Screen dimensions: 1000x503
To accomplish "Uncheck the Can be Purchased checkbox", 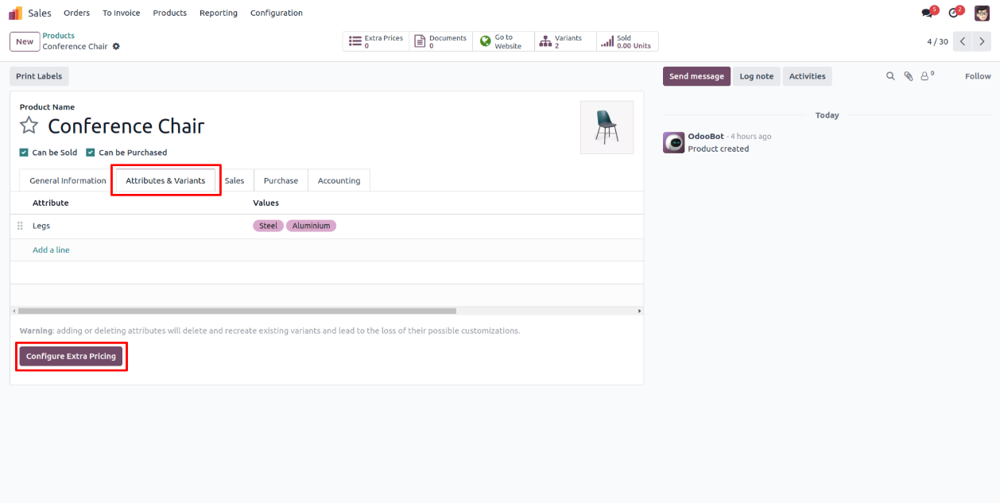I will pos(91,153).
